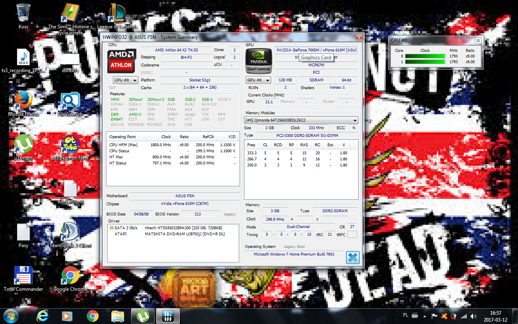Click the PC2-5300 DDR2-SDRAM SO-DIMM type field
This screenshot has height=324, width=518.
(308, 135)
